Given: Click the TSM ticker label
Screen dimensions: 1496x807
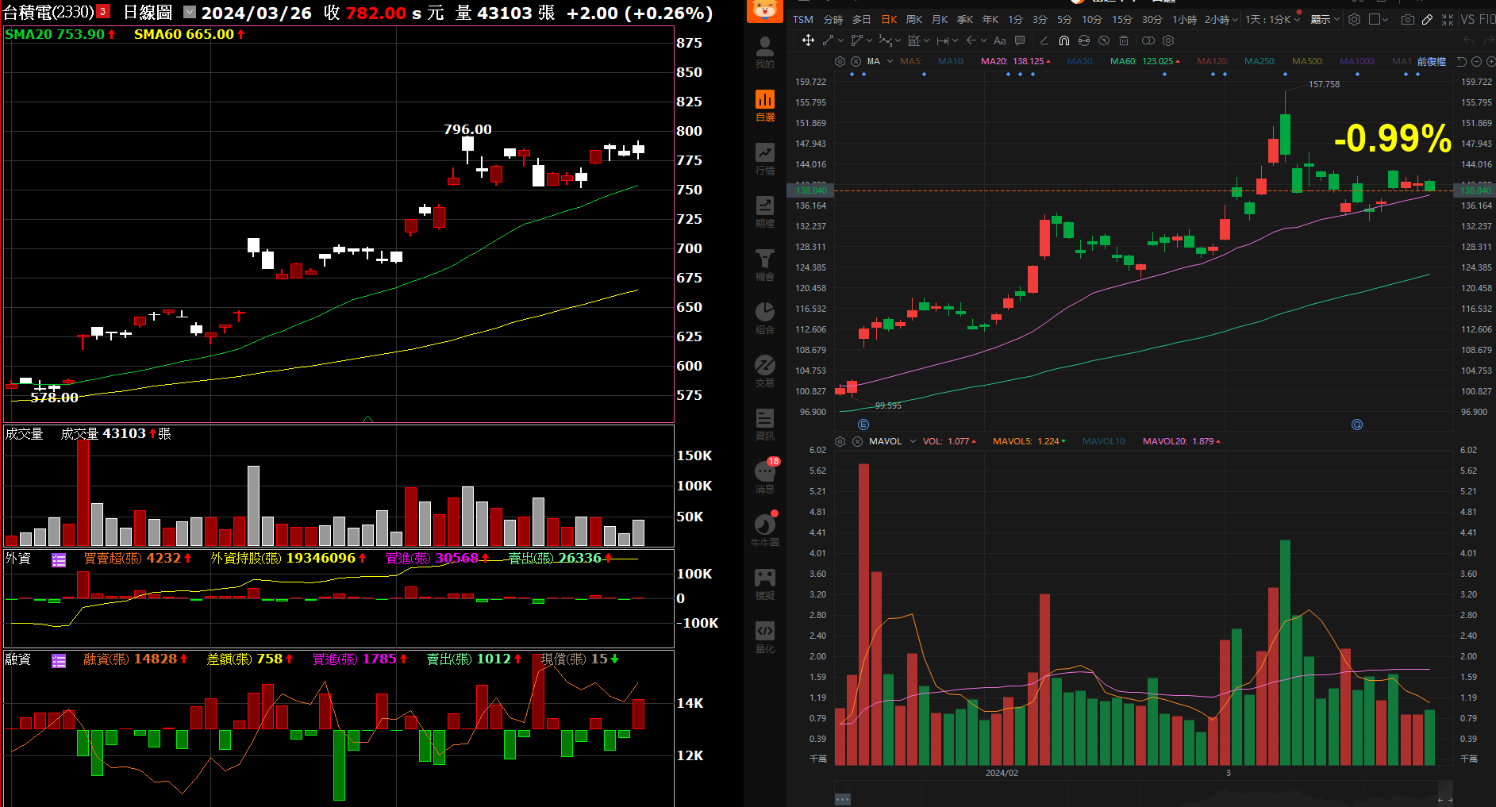Looking at the screenshot, I should tap(803, 19).
